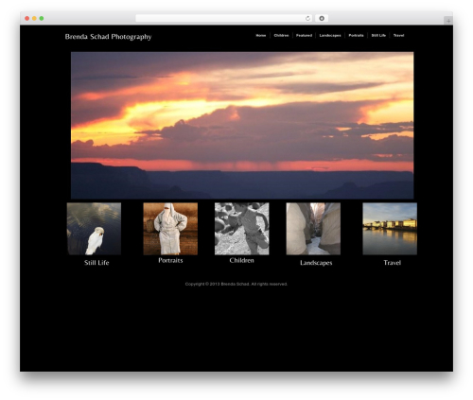Open the riverside buildings Travel thumbnail
473x400 pixels.
pos(390,229)
